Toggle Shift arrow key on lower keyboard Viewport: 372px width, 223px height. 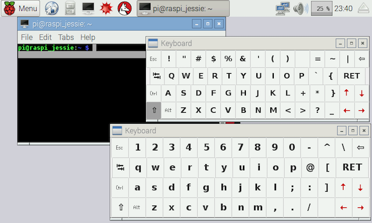click(x=120, y=207)
